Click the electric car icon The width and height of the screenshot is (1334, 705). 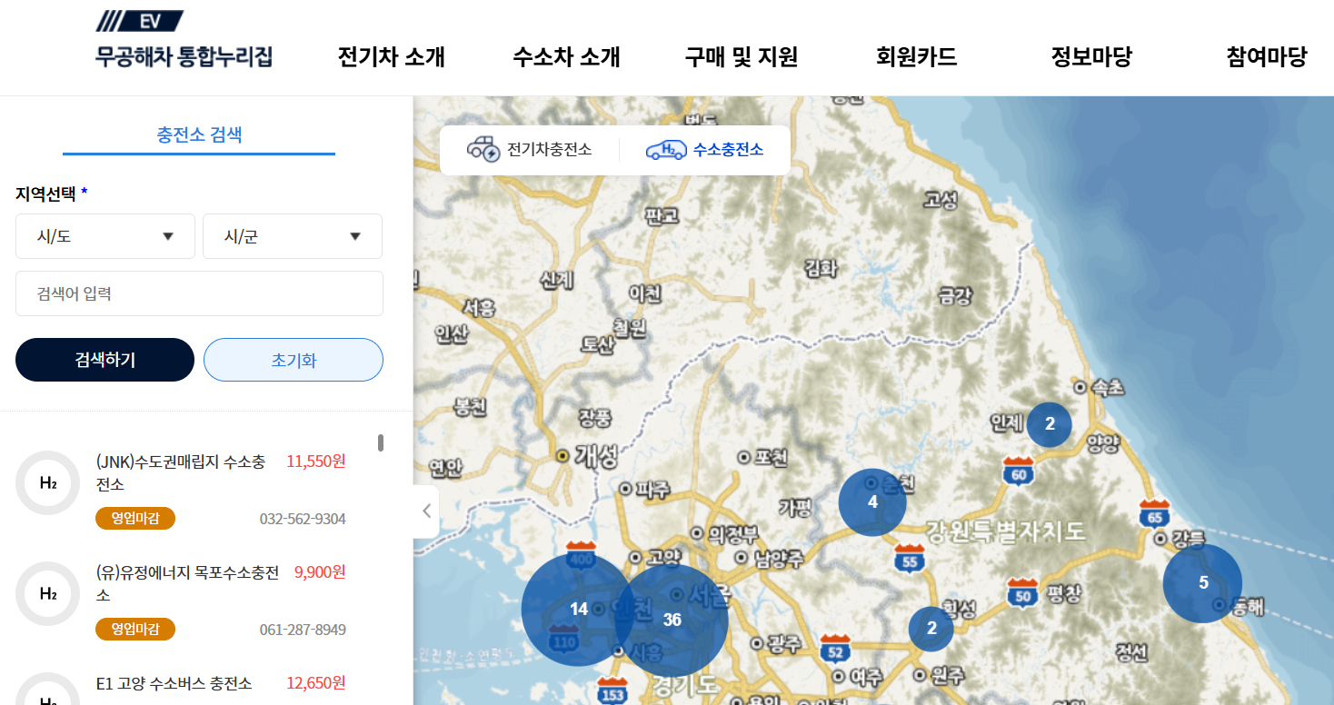483,149
